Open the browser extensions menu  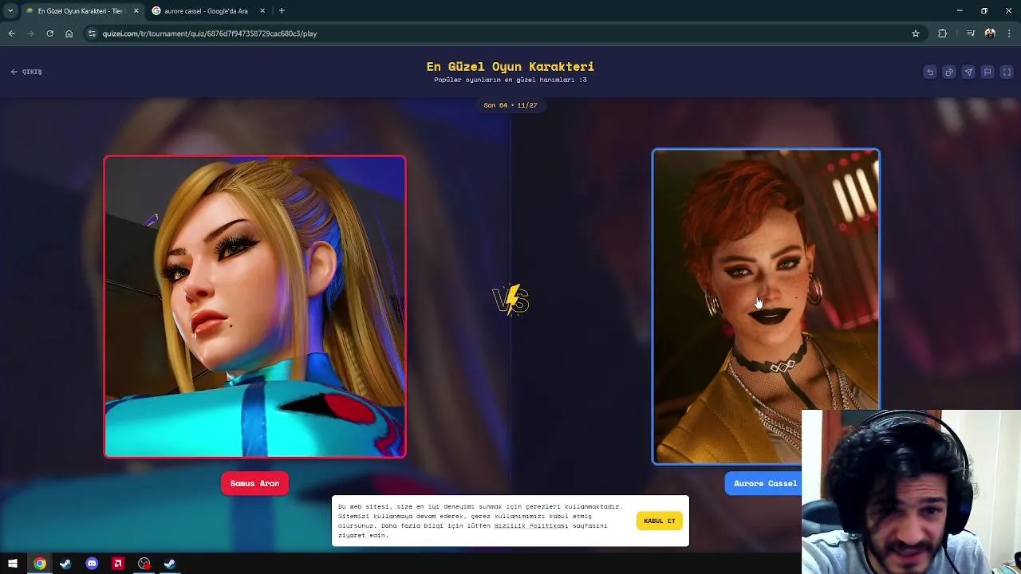(943, 33)
